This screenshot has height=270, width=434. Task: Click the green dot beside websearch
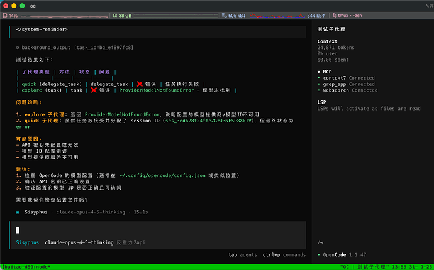[x=319, y=90]
